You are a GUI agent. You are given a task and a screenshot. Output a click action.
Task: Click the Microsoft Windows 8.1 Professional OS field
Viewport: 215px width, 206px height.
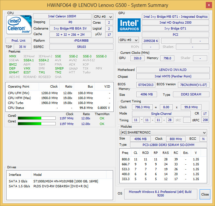(161, 194)
